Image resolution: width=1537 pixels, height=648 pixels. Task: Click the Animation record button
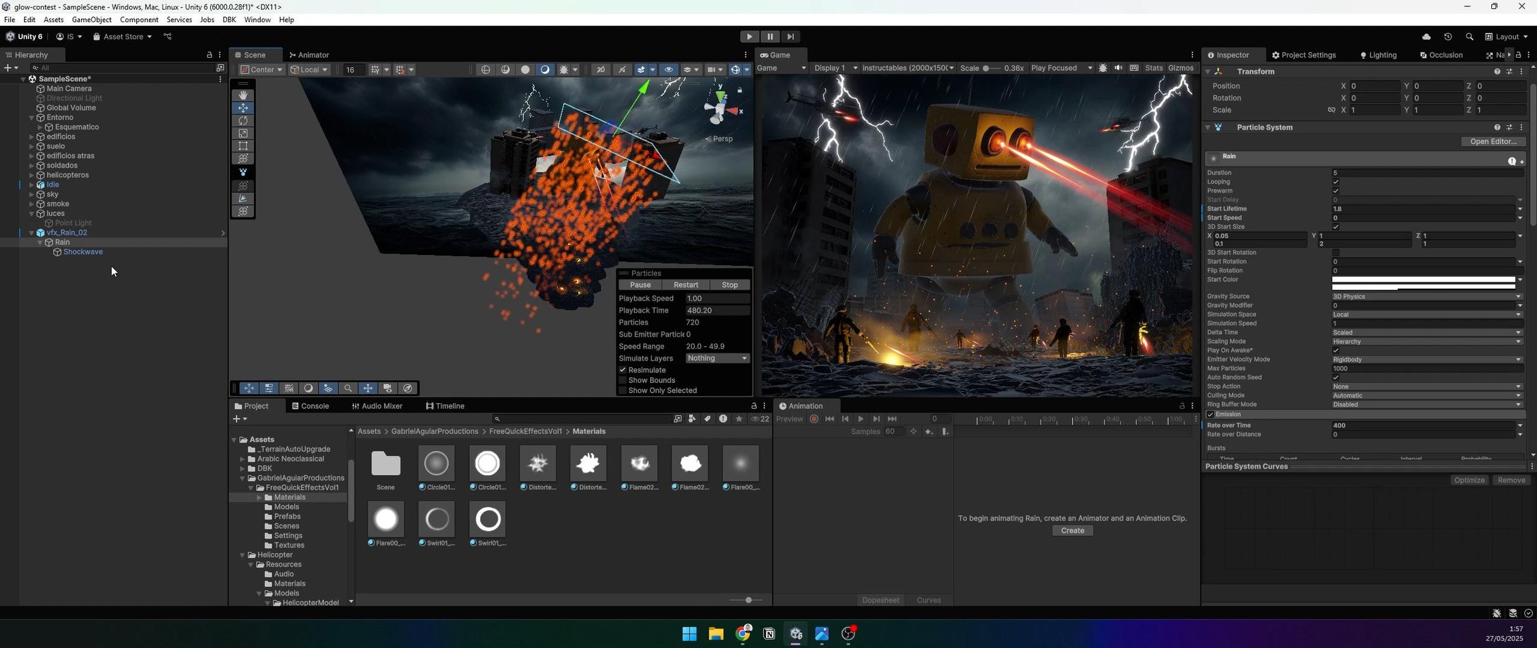[x=814, y=419]
